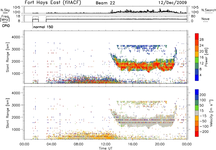Click the '-200' value on Velocity color bar
The width and height of the screenshot is (216, 150).
point(204,132)
